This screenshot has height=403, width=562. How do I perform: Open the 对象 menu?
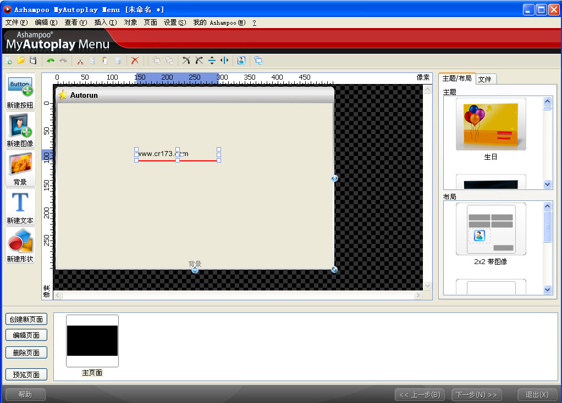(x=130, y=23)
